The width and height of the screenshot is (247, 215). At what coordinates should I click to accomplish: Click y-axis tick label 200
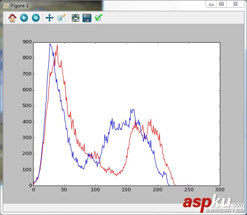tap(27, 154)
